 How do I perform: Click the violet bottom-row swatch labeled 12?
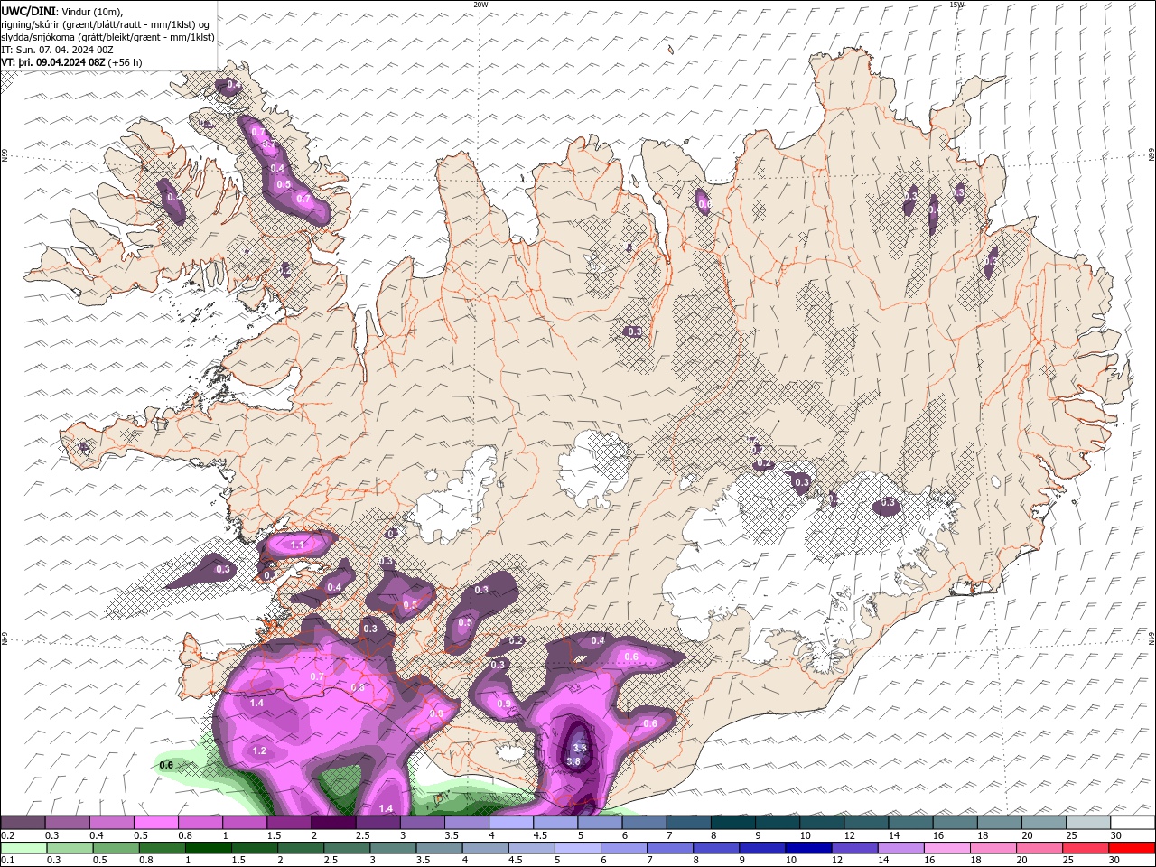click(x=854, y=848)
